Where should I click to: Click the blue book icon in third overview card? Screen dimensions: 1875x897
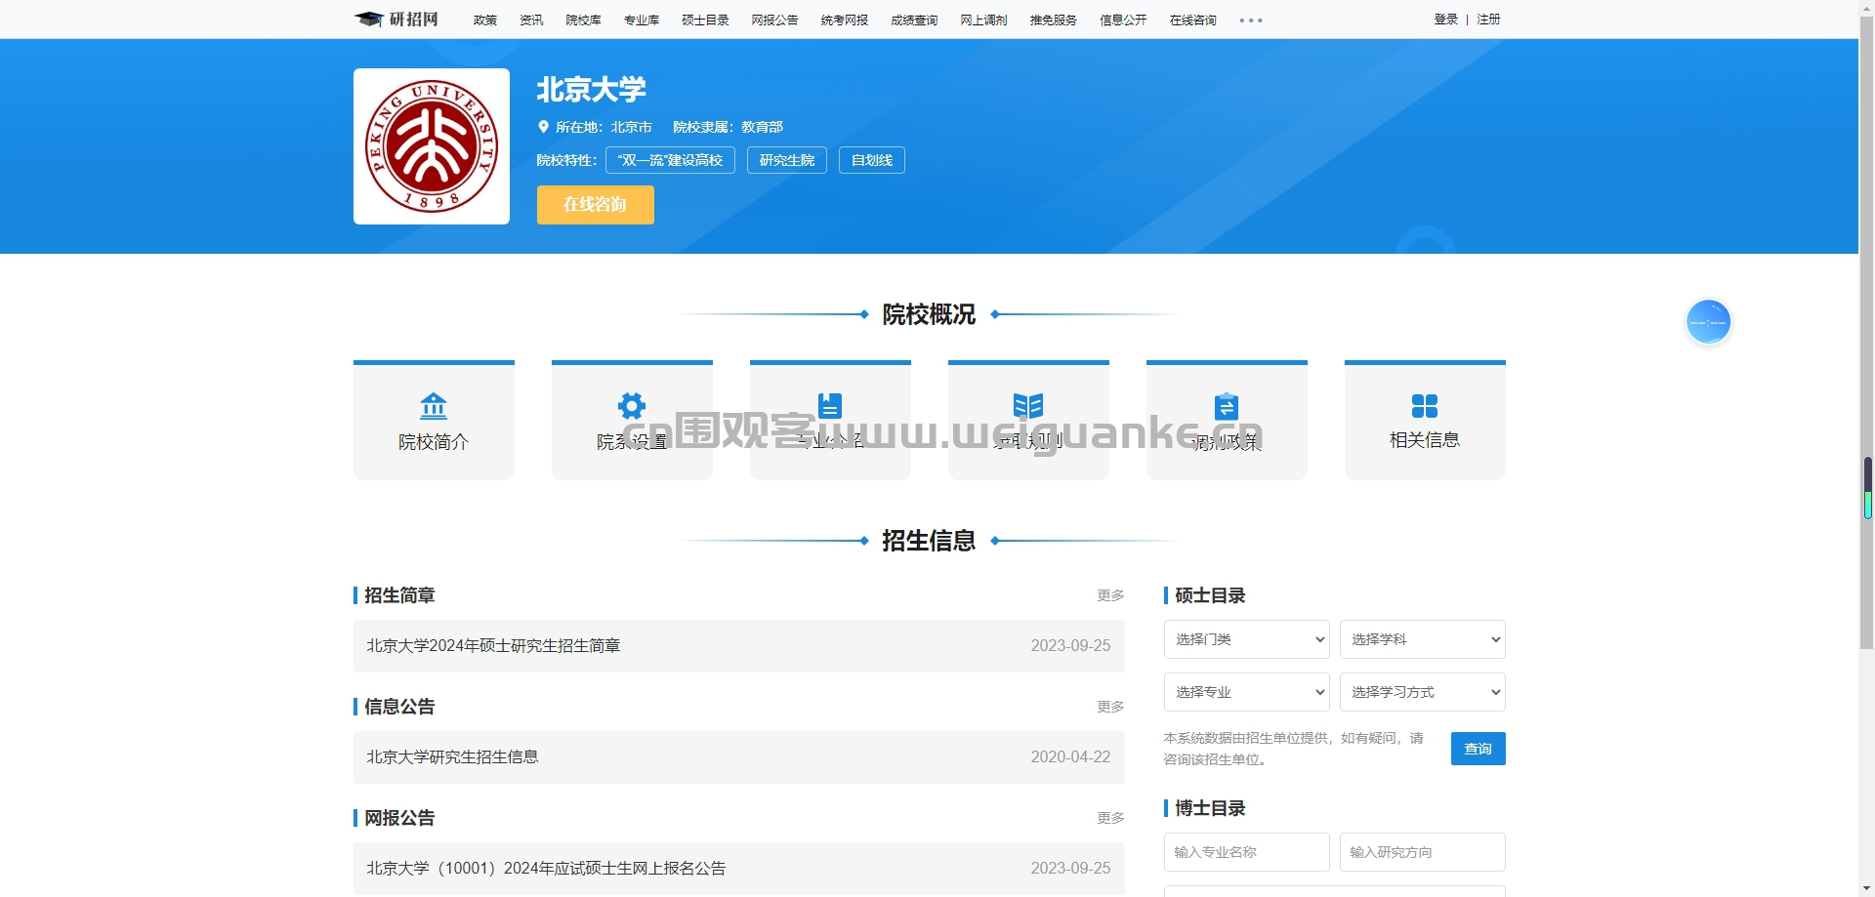click(830, 405)
